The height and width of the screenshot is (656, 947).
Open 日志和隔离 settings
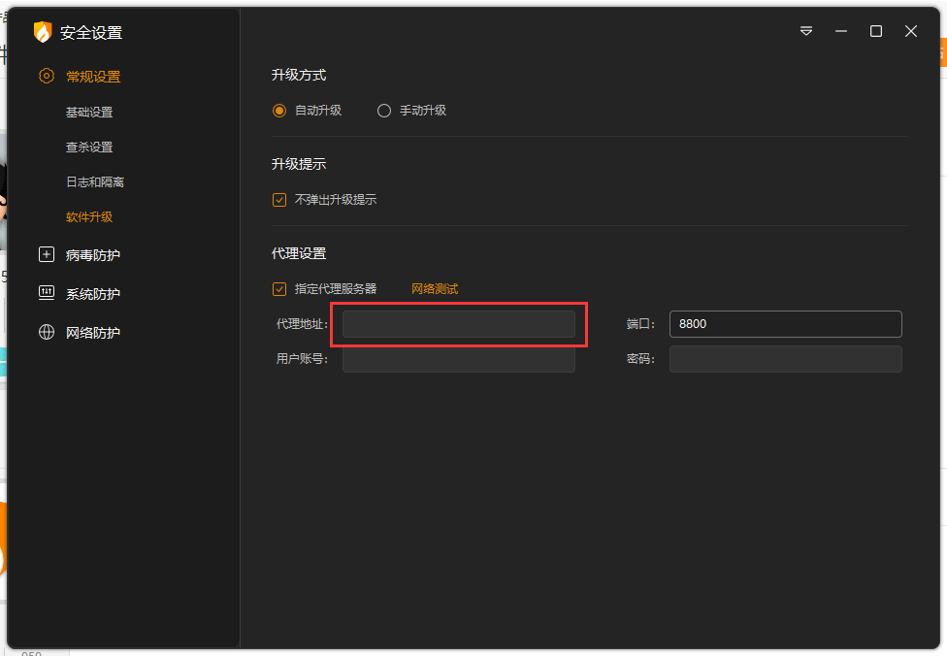95,182
